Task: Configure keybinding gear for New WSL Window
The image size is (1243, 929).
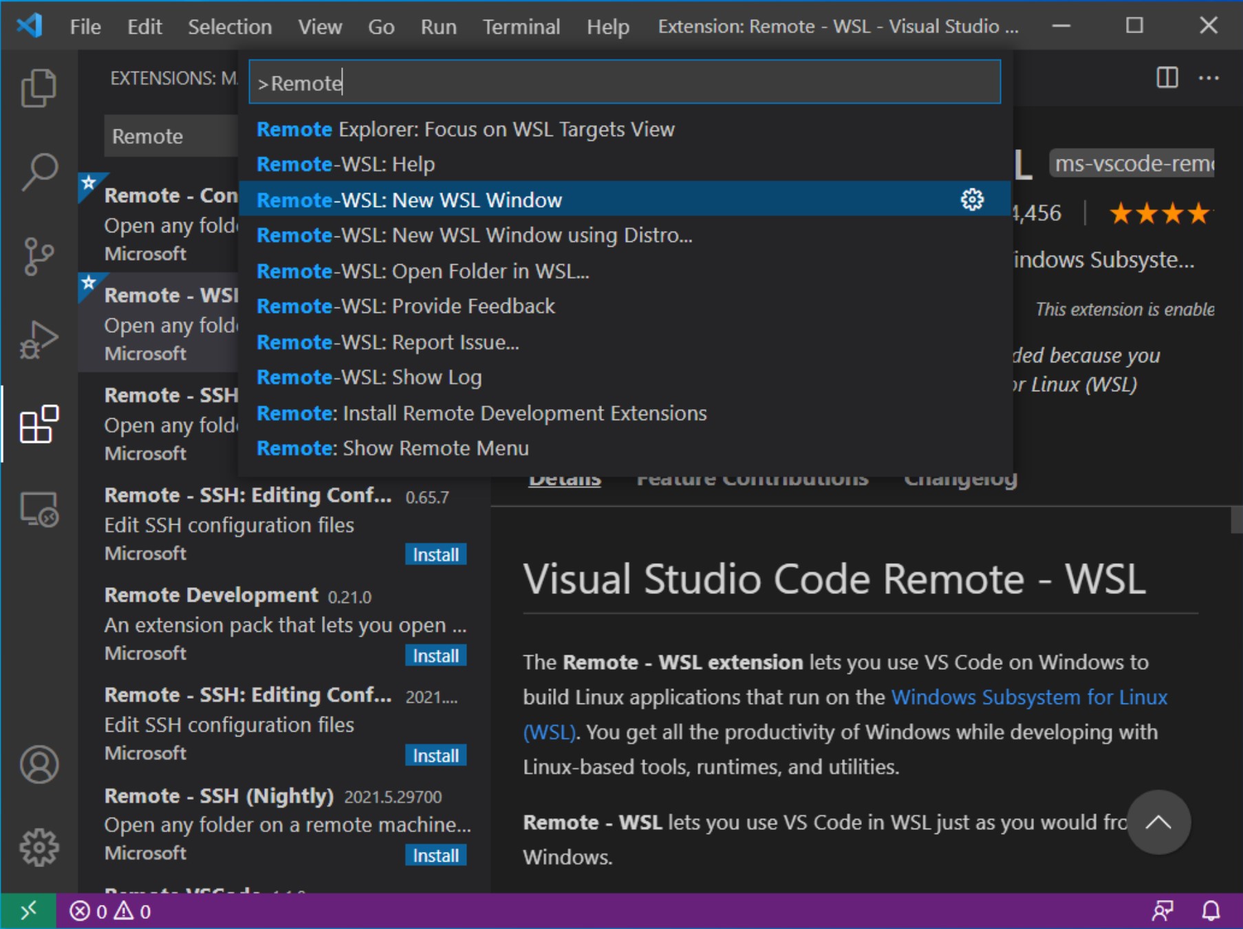Action: coord(971,199)
